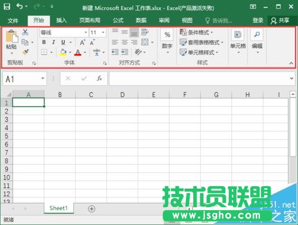298x225 pixels.
Task: Open the 页面布局 tab
Action: coord(89,20)
